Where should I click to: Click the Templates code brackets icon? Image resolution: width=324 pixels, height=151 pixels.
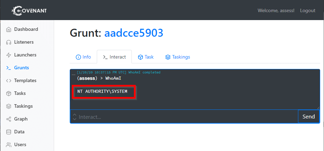8,81
